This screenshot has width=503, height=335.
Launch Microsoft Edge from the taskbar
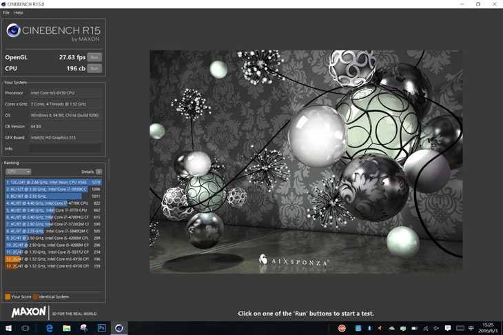50,328
